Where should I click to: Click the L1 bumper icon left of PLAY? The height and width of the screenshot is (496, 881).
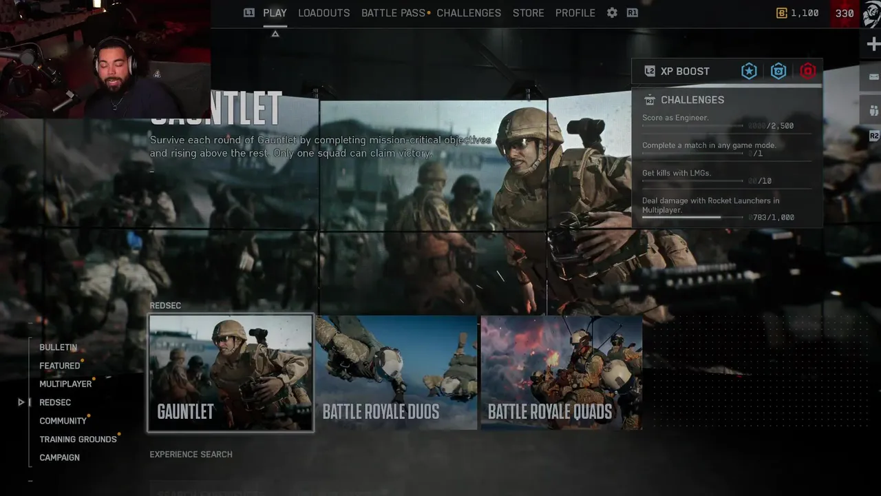pos(249,12)
